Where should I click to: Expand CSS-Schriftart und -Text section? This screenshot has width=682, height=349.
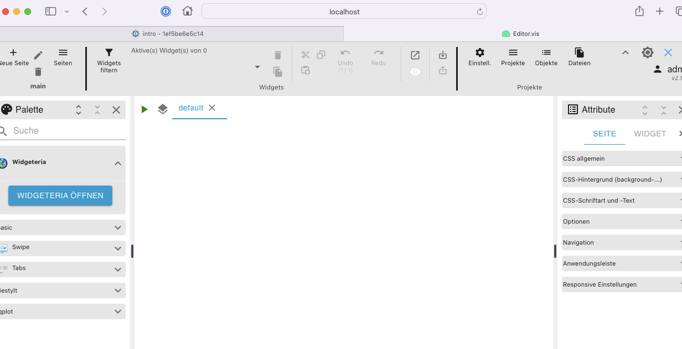click(x=622, y=200)
